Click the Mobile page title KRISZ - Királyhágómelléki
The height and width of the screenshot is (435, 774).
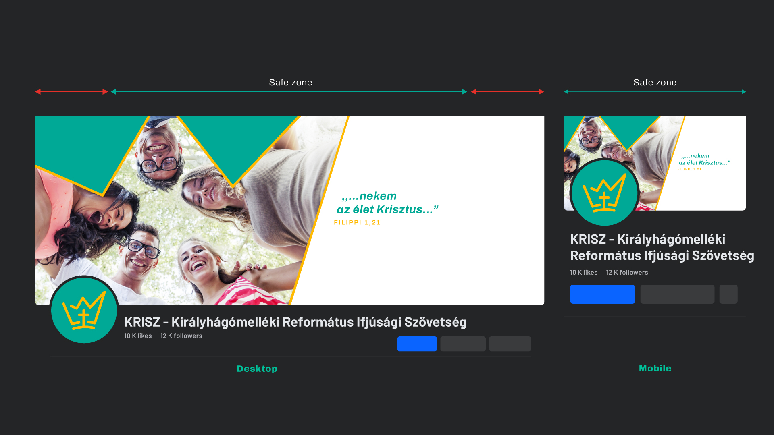[662, 247]
